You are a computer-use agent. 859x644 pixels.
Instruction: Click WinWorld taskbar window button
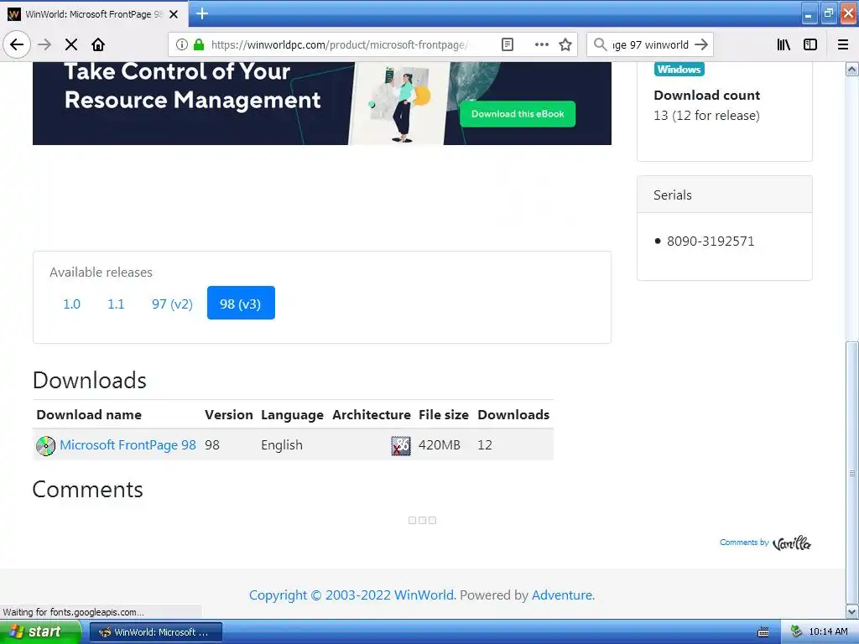click(155, 632)
